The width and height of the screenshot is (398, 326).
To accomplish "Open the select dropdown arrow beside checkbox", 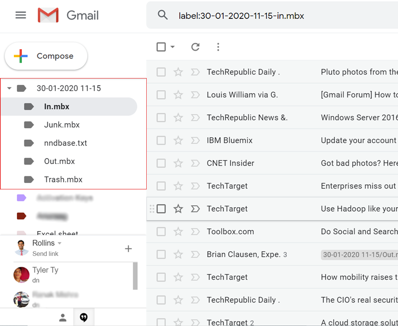I will coord(173,47).
